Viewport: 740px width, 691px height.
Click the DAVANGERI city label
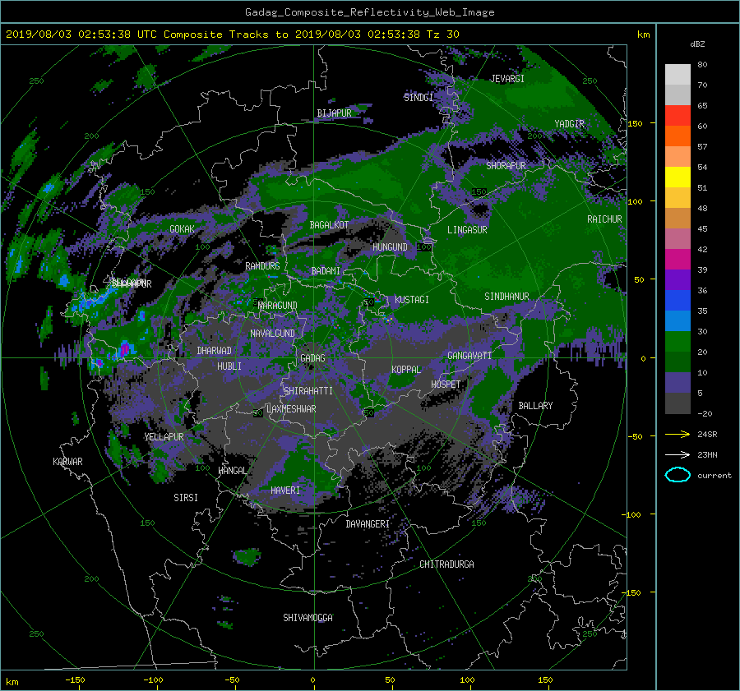(x=368, y=524)
